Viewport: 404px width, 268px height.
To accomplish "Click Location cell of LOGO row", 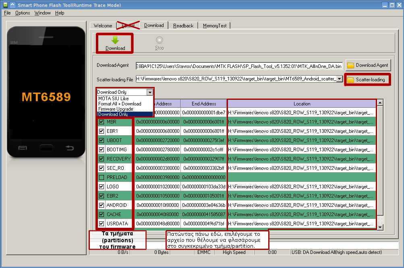I will coord(302,187).
